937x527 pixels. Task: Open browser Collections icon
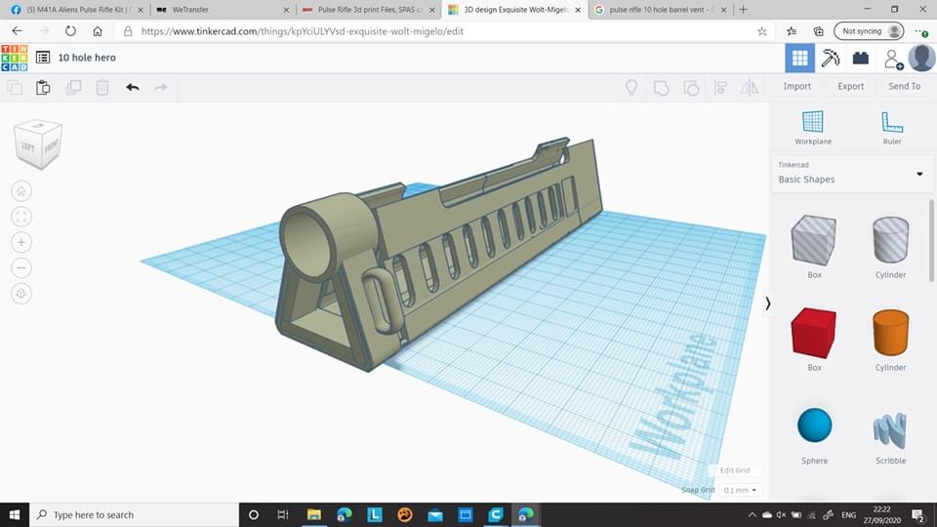click(x=818, y=31)
